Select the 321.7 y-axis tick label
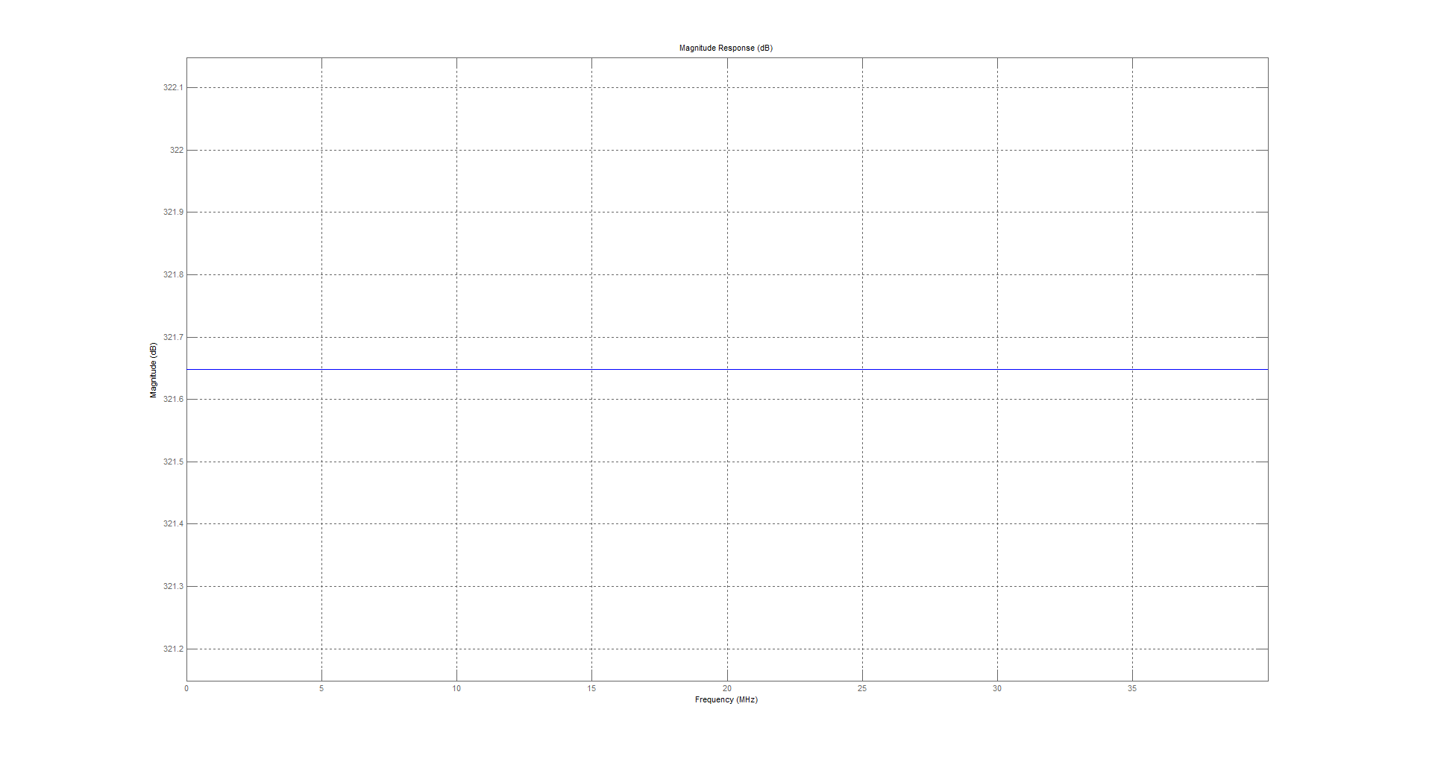Screen dimensions: 1432x765 (x=173, y=337)
